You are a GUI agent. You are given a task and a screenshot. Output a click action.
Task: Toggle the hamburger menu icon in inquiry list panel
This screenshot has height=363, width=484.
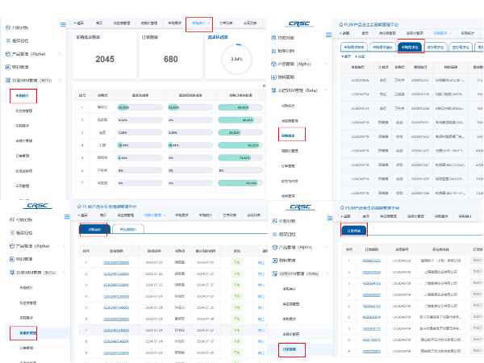[67, 217]
